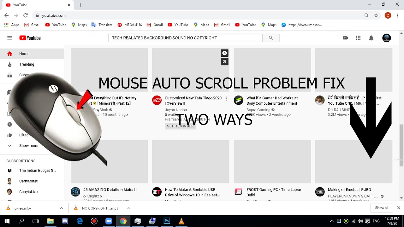Image resolution: width=404 pixels, height=227 pixels.
Task: Click the Sapro Gaming channel avatar
Action: click(238, 100)
